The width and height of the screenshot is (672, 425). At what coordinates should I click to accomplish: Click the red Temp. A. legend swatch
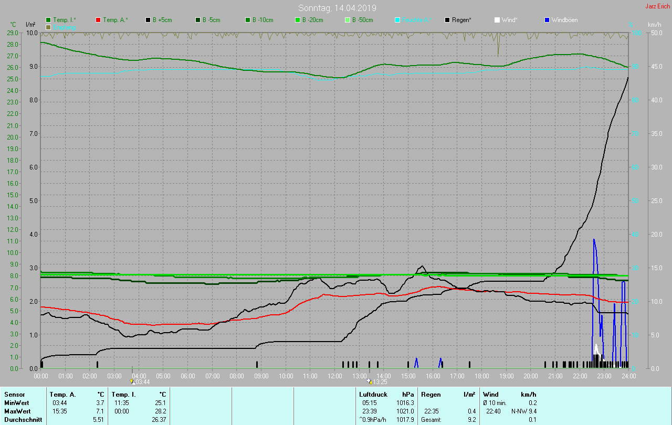tap(98, 20)
